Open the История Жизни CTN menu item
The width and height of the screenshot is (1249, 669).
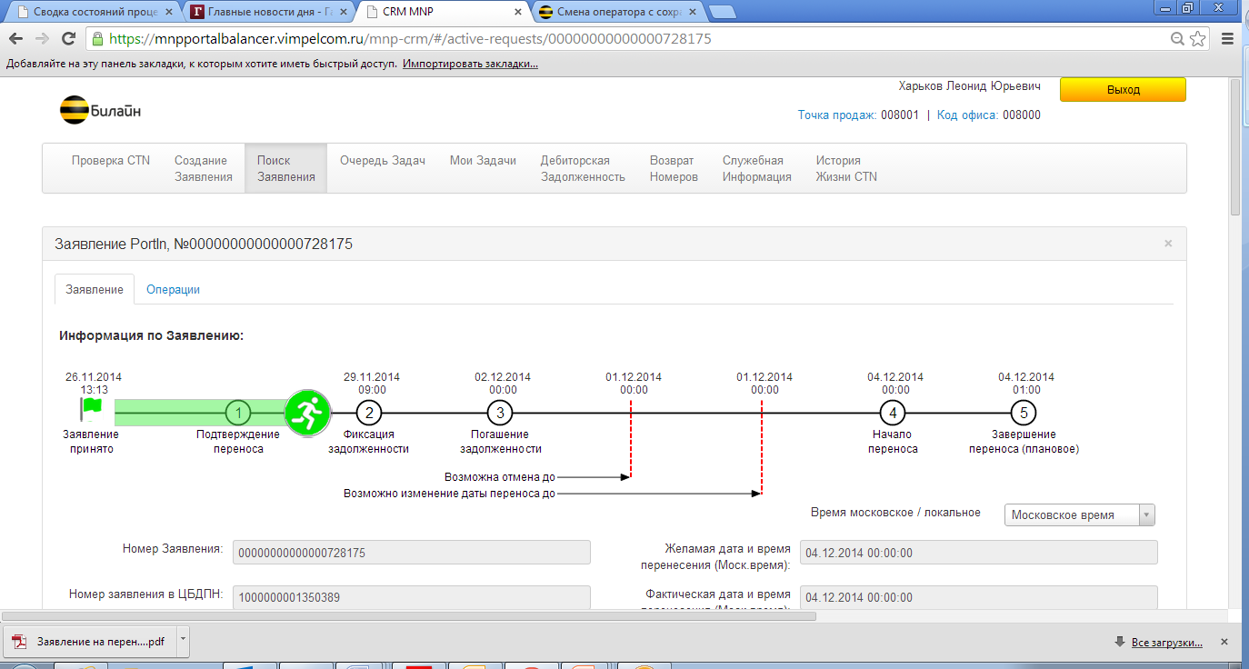pos(846,168)
